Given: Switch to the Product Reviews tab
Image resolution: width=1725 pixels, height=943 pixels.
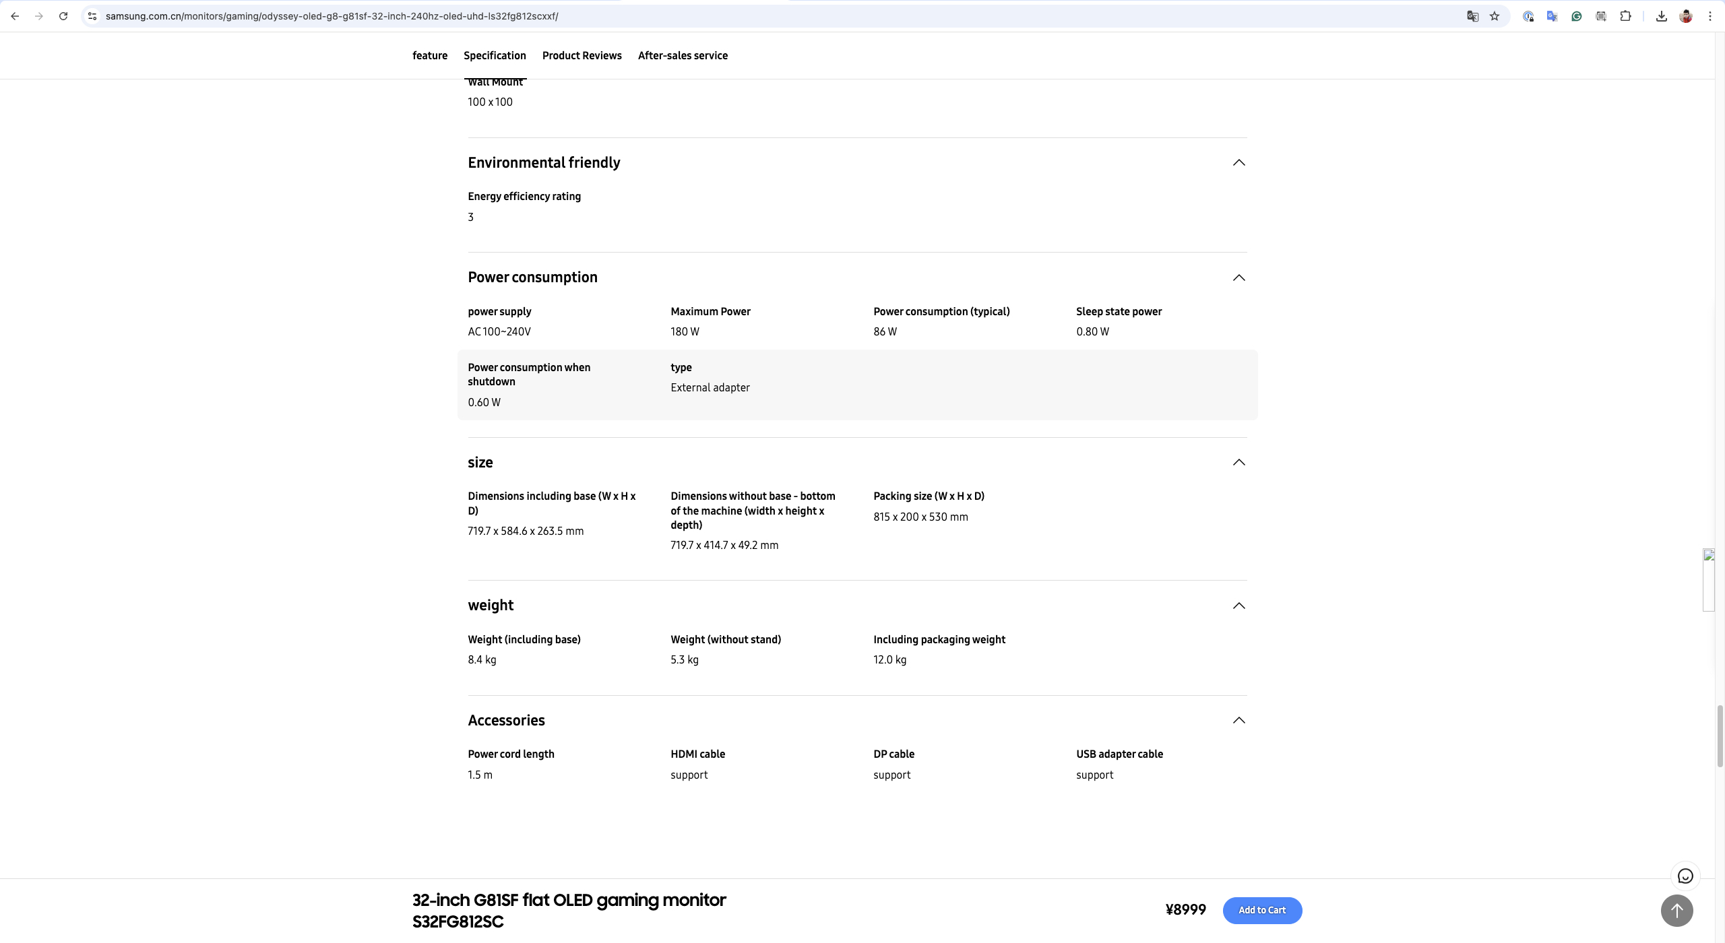Looking at the screenshot, I should tap(582, 56).
